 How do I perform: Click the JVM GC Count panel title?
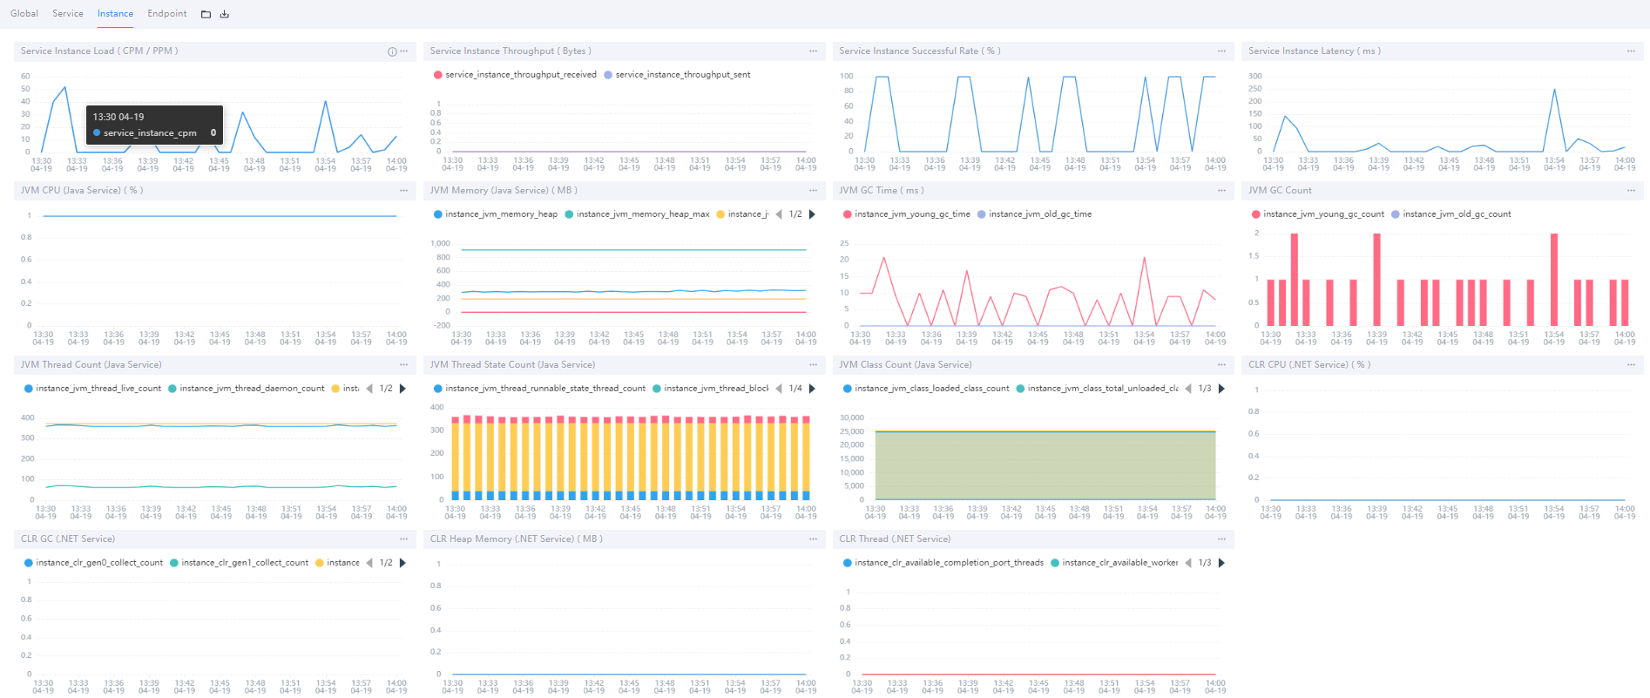[x=1280, y=191]
